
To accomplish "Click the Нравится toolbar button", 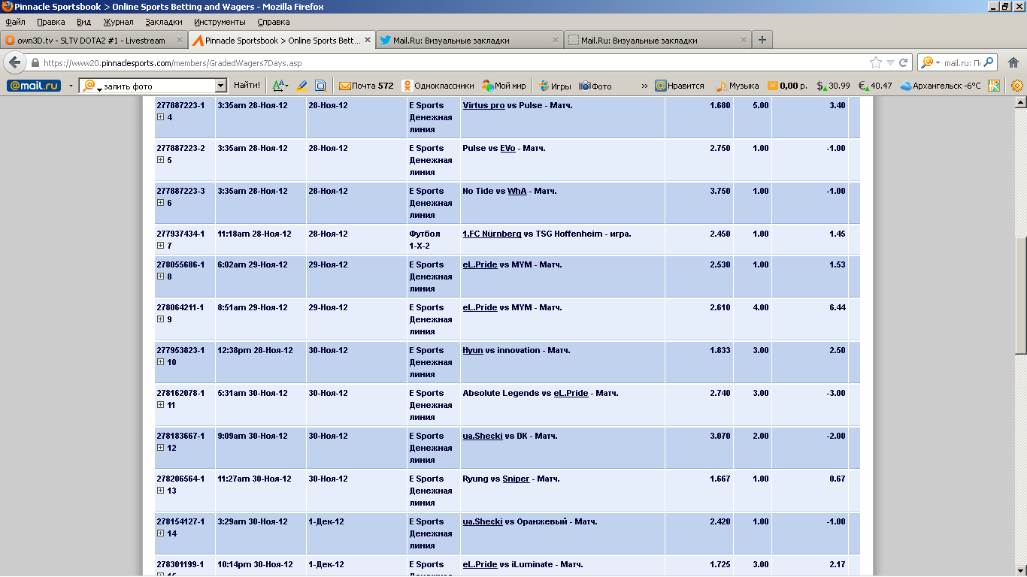I will coord(680,86).
